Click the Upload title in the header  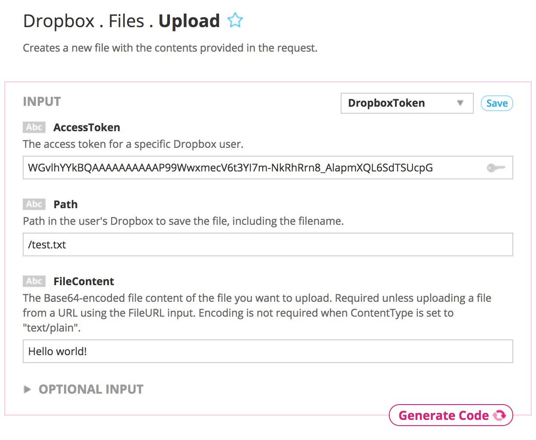189,21
